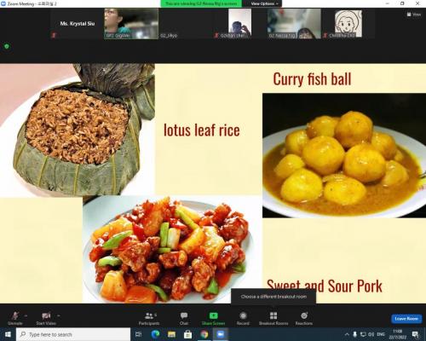Screen dimensions: 426x341
Task: Start recording with the Record button
Action: (243, 318)
